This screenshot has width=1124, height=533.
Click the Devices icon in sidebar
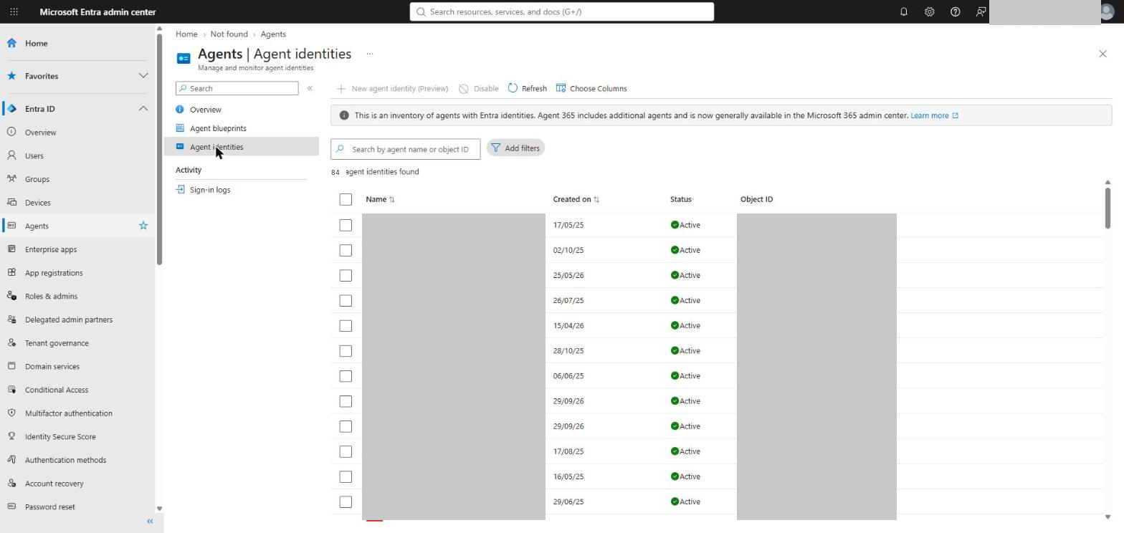coord(11,203)
